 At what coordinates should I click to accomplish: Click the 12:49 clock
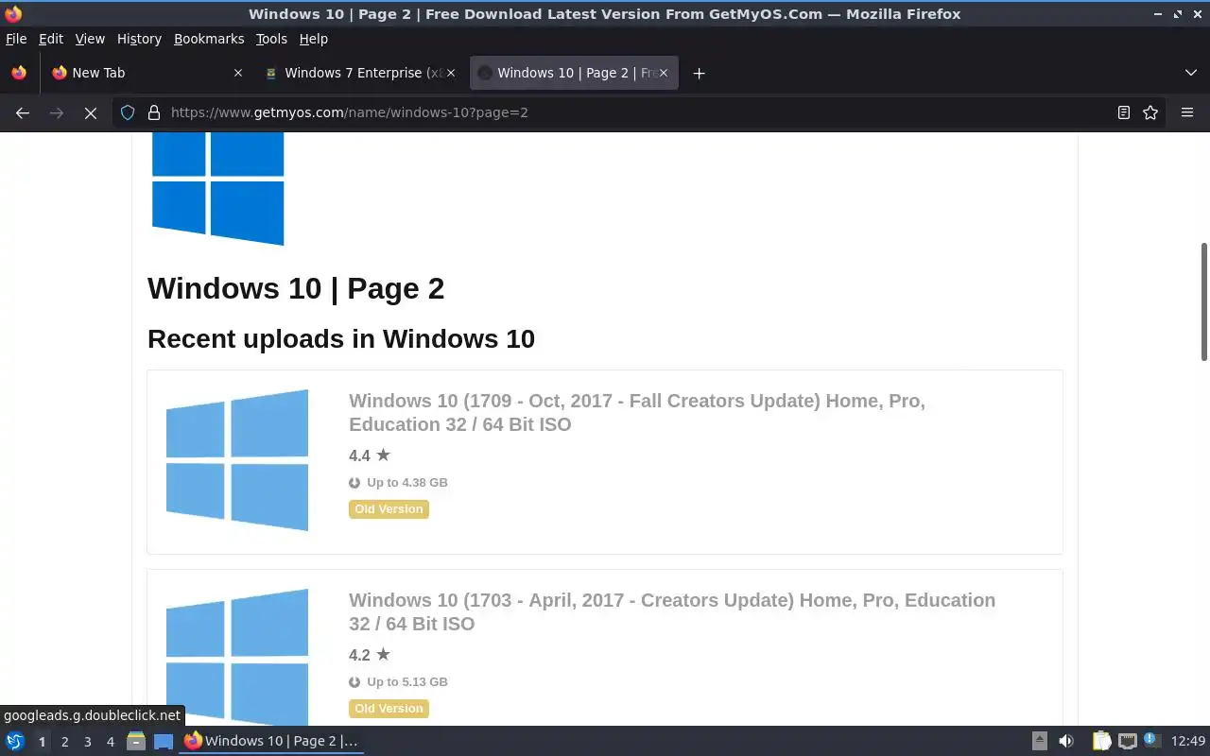tap(1188, 741)
